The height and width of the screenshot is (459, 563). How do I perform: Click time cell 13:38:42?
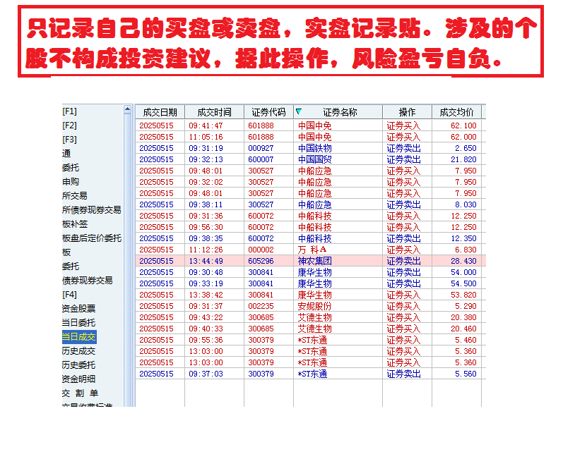(x=206, y=295)
